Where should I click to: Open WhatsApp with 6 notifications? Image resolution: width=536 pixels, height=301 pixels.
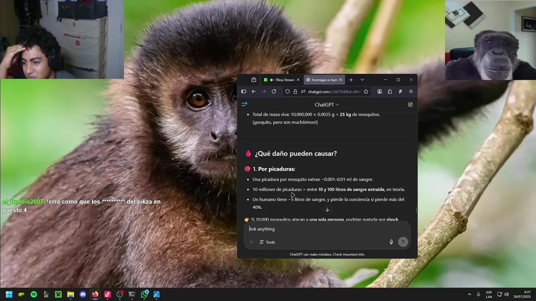[144, 294]
